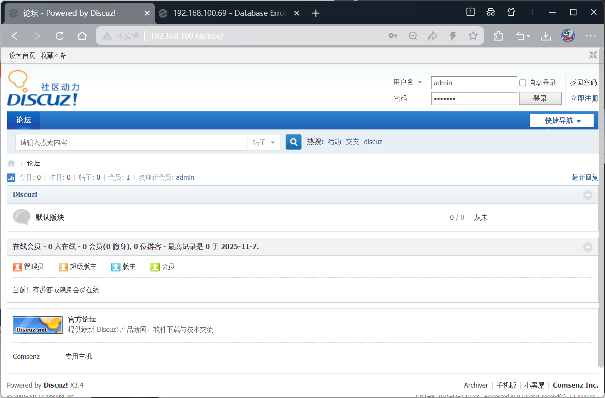Viewport: 605px width, 398px height.
Task: Collapse the Discuz! category section
Action: pos(587,195)
